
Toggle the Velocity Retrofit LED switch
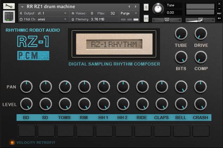(x=12, y=142)
